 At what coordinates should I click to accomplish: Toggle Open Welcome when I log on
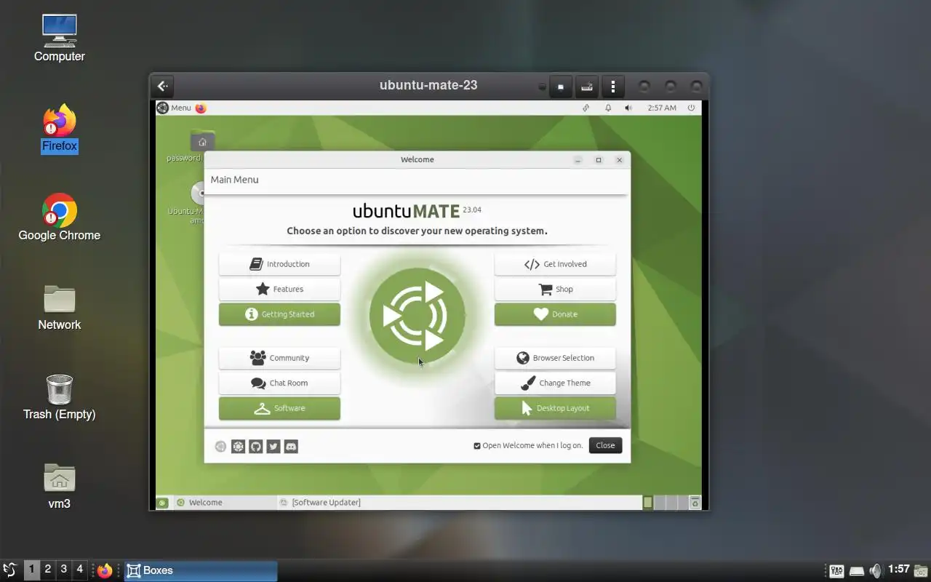pos(528,445)
